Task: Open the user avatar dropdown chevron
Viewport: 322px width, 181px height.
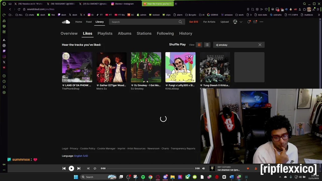Action: [241, 22]
